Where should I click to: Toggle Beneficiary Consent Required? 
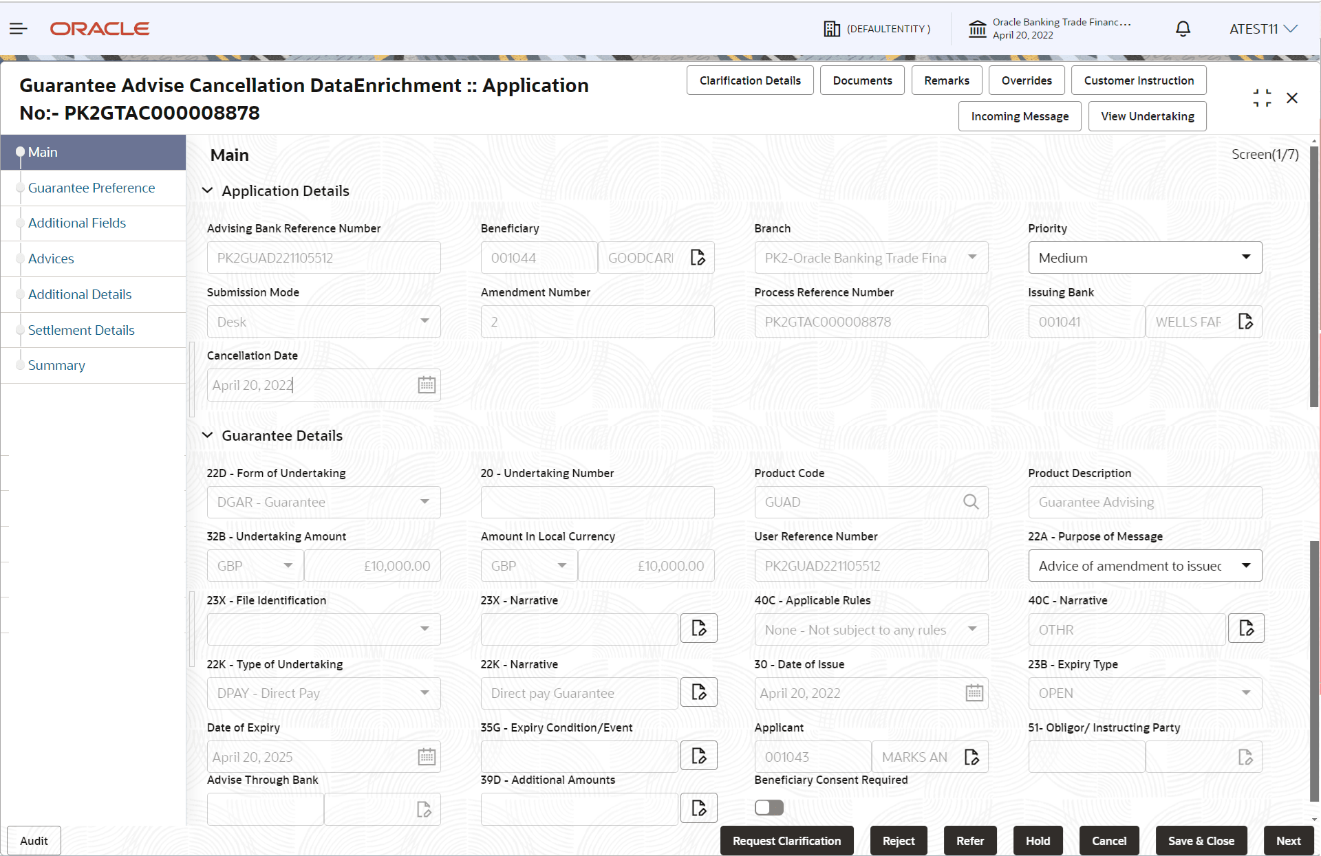[x=769, y=807]
